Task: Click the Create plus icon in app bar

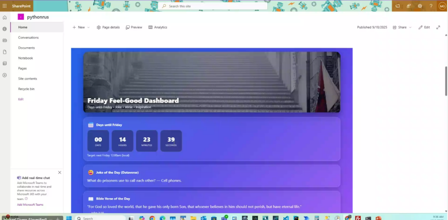Action: 4,75
